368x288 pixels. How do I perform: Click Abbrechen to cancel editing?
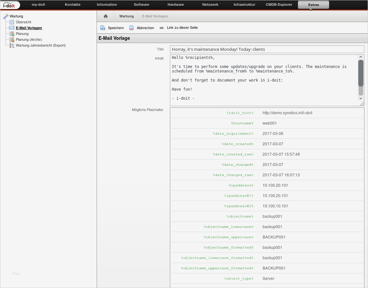145,28
